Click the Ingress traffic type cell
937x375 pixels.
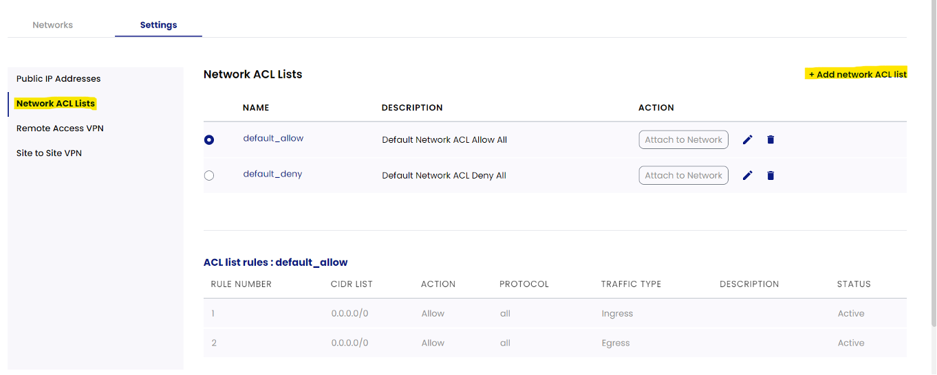(617, 314)
